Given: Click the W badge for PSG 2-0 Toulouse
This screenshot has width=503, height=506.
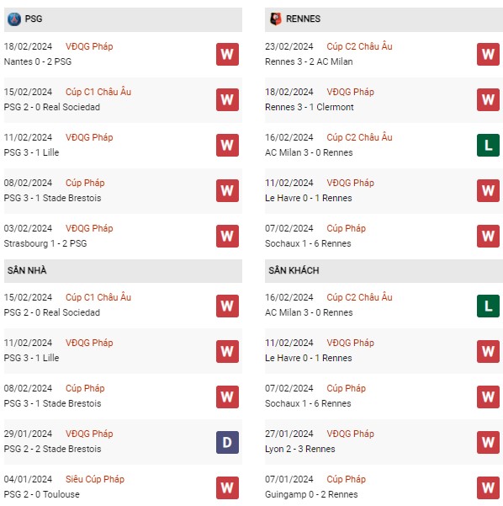Looking at the screenshot, I should click(x=227, y=488).
